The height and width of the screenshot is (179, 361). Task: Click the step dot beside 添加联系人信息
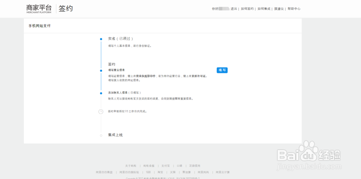coord(101,93)
